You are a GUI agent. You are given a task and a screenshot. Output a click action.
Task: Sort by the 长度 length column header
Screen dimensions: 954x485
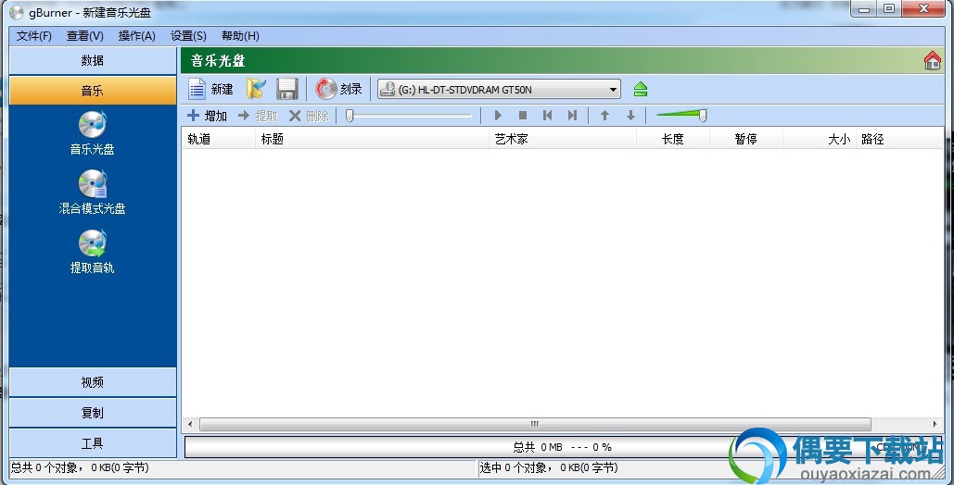tap(673, 139)
